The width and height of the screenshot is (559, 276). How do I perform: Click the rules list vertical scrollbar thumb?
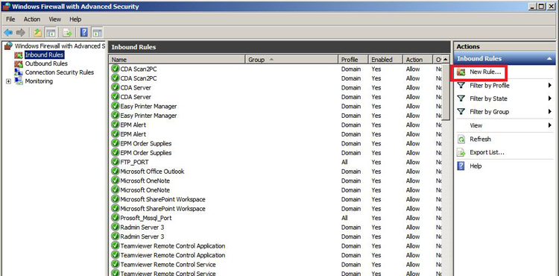[446, 92]
